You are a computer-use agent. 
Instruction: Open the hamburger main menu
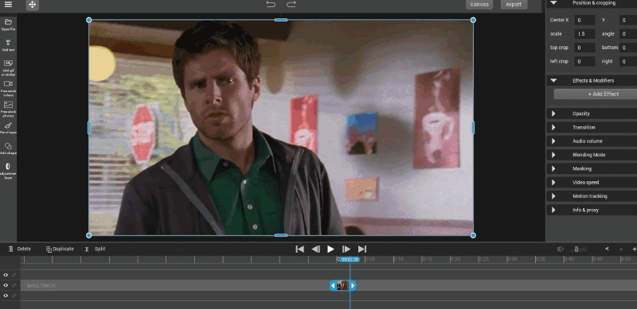coord(8,5)
